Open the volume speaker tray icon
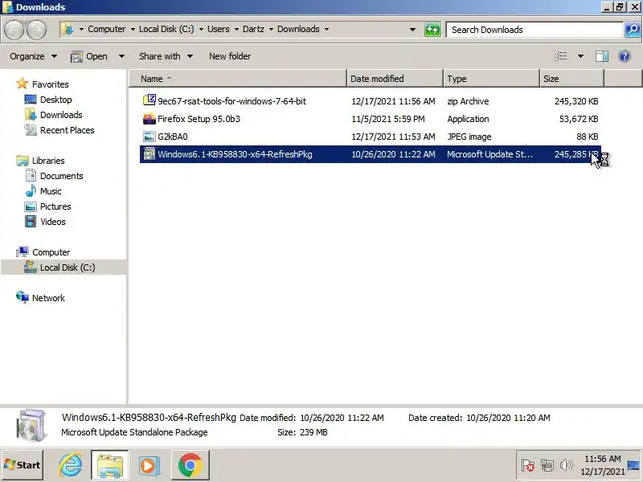The width and height of the screenshot is (643, 482). tap(567, 465)
